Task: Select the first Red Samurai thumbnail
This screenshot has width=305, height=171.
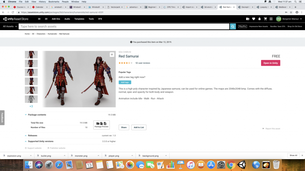Action: (31, 54)
